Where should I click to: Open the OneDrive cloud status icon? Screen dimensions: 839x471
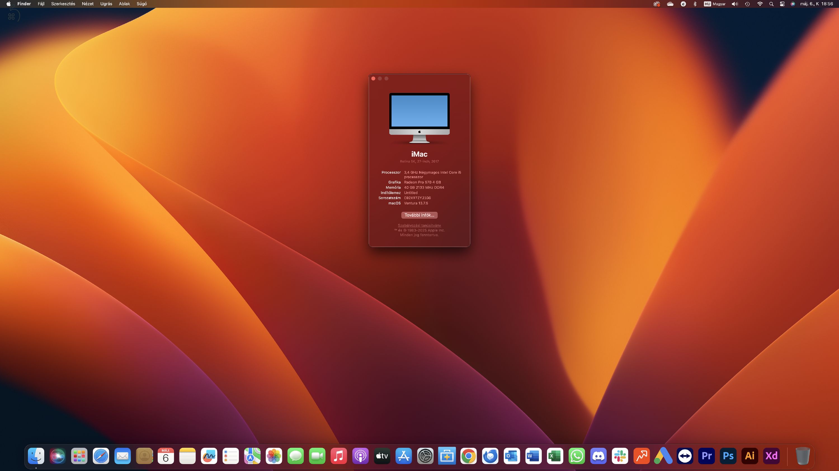tap(670, 4)
